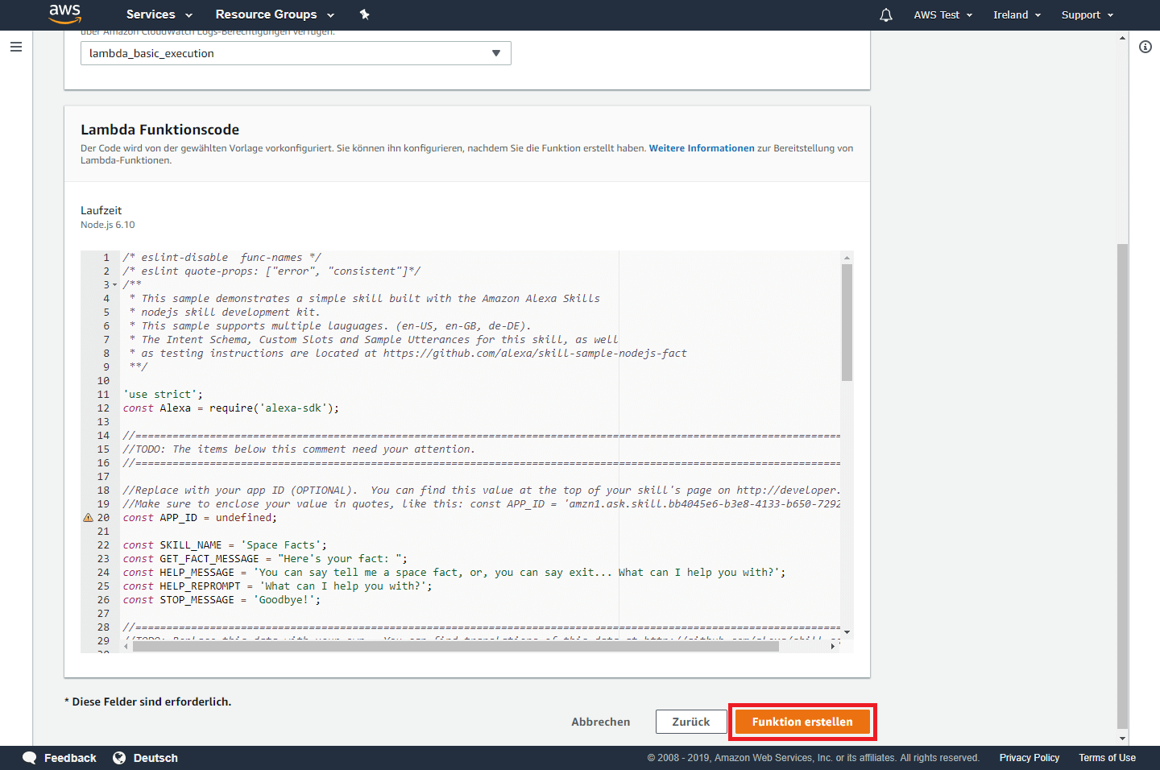Click the 'use strict' code line
The height and width of the screenshot is (770, 1160).
pos(163,395)
